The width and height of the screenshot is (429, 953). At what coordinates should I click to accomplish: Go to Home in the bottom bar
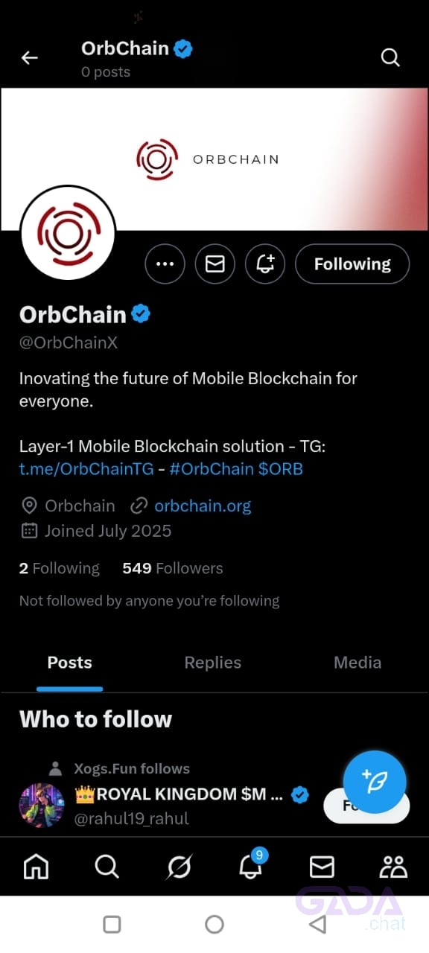36,867
